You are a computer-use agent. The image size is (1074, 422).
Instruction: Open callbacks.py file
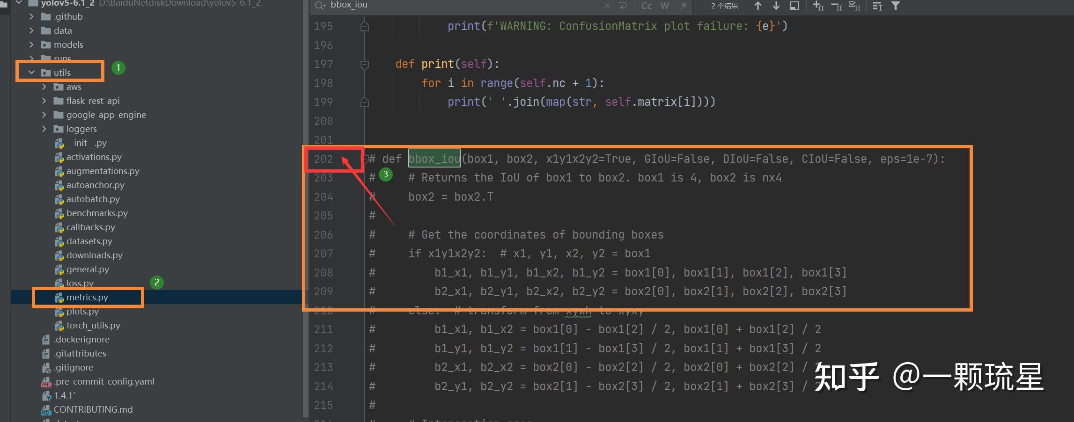pos(91,227)
